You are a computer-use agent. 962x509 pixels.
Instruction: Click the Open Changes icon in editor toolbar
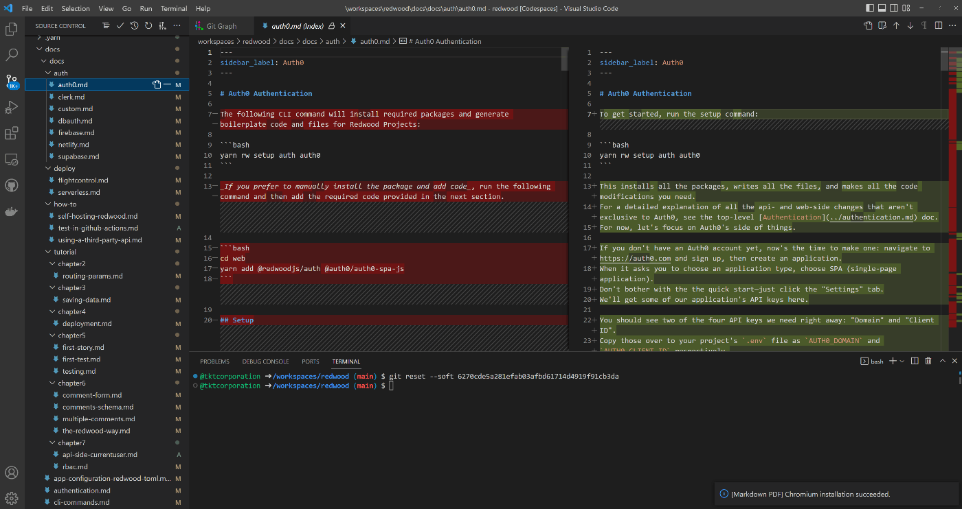tap(882, 25)
